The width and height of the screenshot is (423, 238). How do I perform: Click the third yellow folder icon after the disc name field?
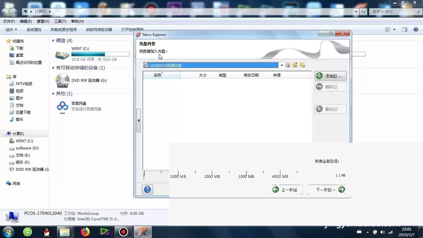click(x=302, y=65)
